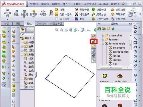
Task: Open the 帮助(H) menu
Action: (115, 4)
